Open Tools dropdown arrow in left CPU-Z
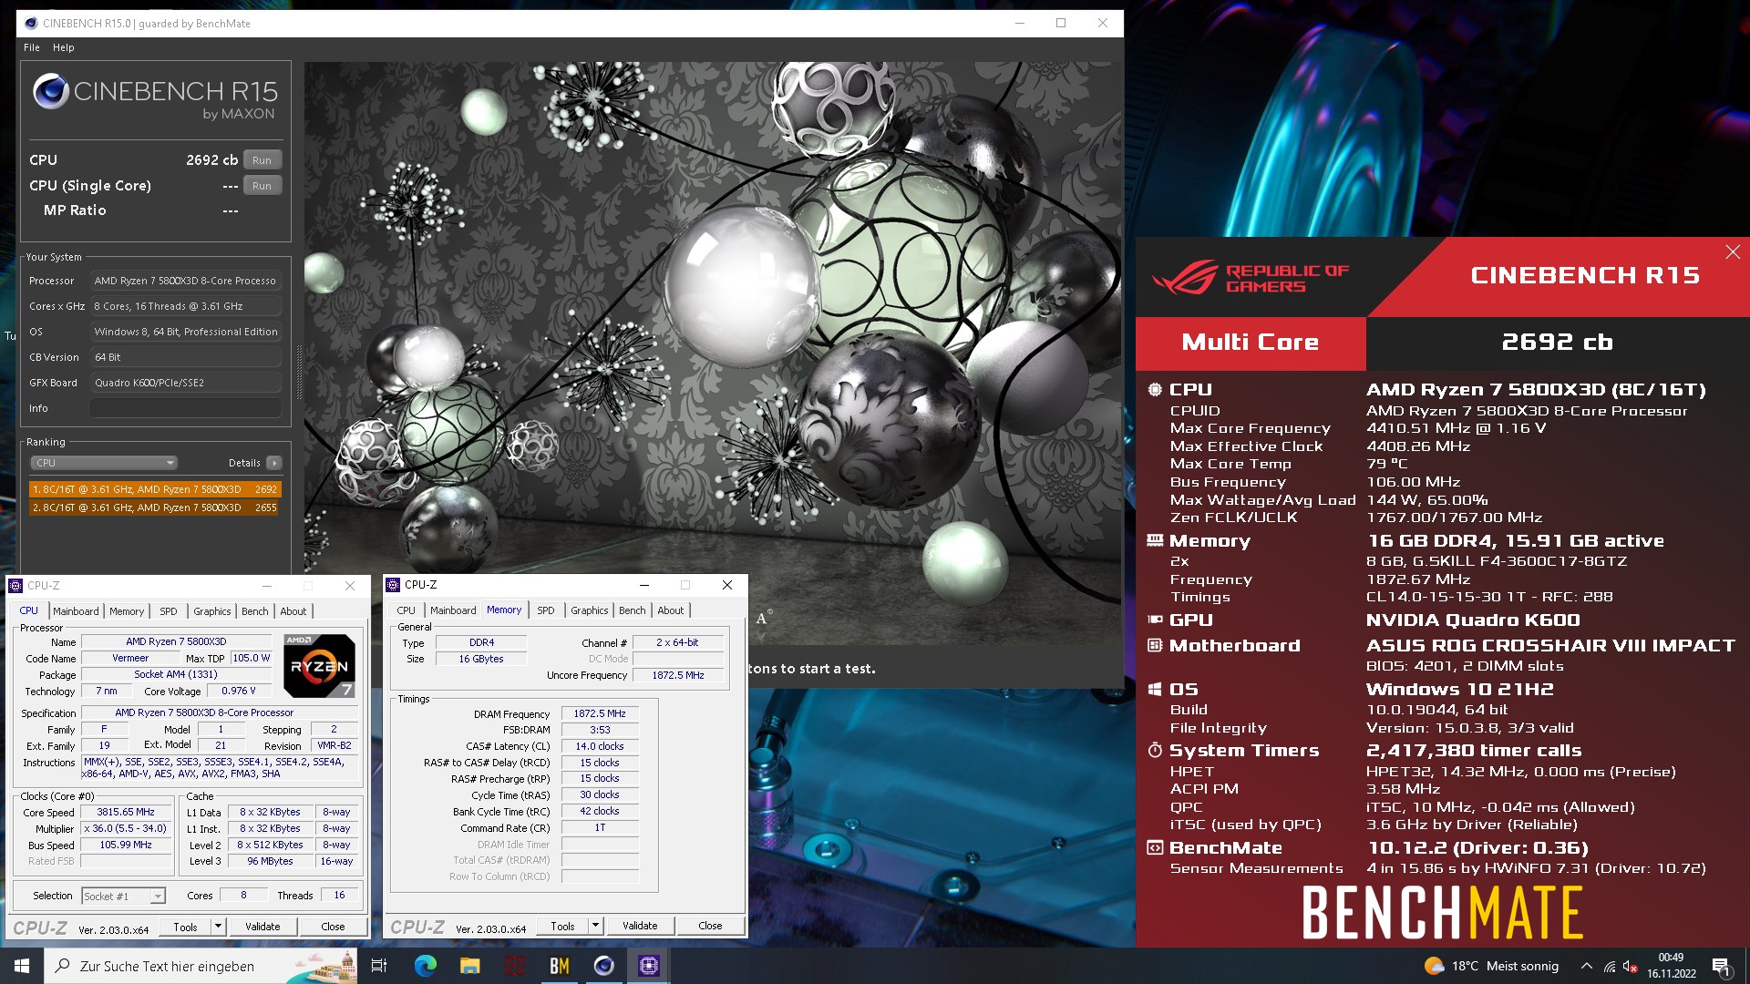This screenshot has width=1750, height=984. 218,927
